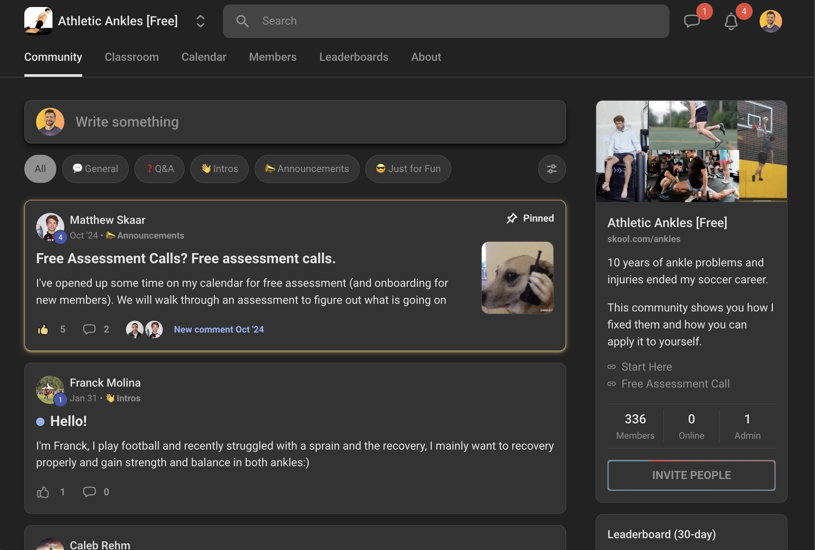Switch to the Classroom tab
Viewport: 815px width, 550px height.
pos(131,57)
